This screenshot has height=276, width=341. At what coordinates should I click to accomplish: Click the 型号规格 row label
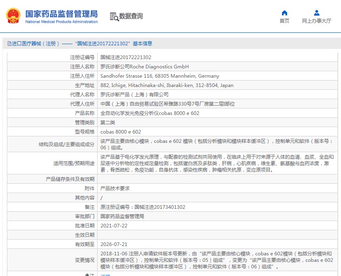85,132
